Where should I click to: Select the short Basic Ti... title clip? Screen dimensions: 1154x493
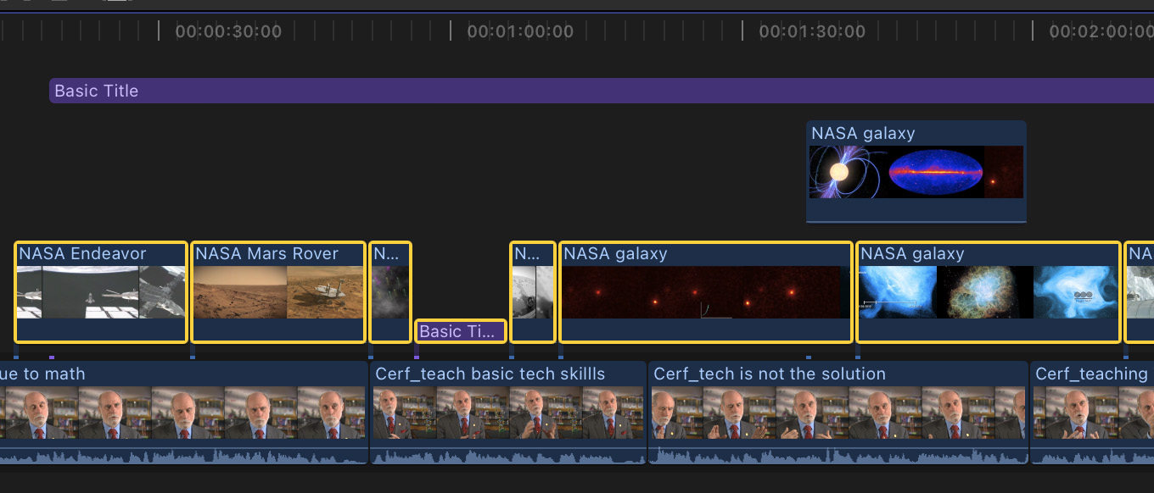461,331
